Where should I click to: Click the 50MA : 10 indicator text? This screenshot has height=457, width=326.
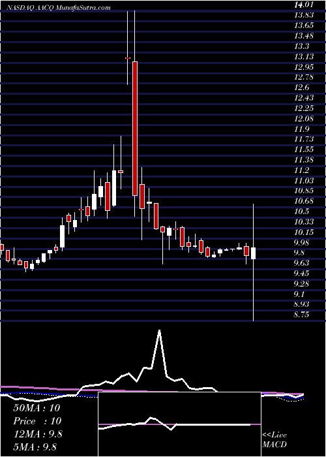[x=37, y=408]
